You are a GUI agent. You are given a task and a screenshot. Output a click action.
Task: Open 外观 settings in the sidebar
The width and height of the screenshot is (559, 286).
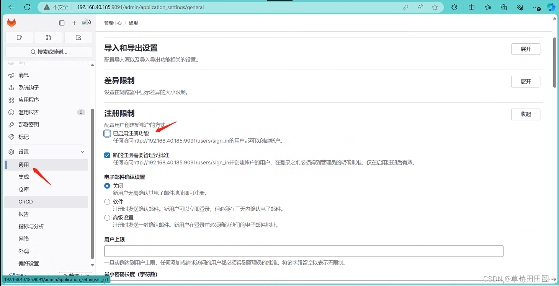coord(46,251)
